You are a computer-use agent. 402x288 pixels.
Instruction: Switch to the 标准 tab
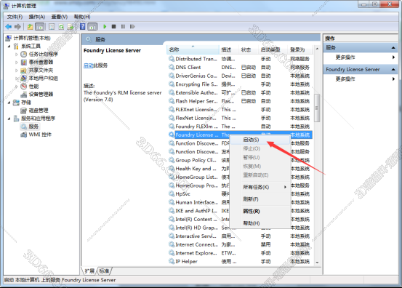coord(104,271)
